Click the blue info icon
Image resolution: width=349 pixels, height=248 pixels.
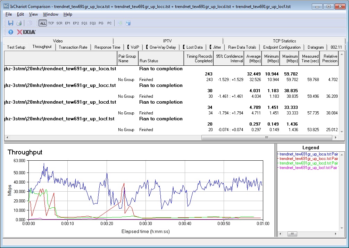[x=11, y=32]
